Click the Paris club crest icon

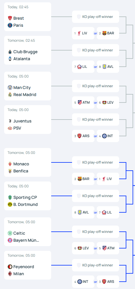point(10,25)
